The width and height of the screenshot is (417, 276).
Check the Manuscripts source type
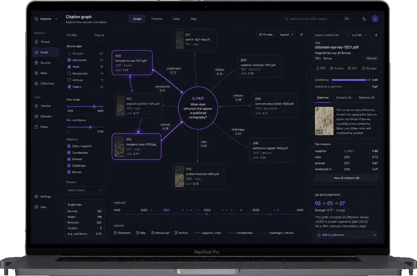pyautogui.click(x=69, y=73)
